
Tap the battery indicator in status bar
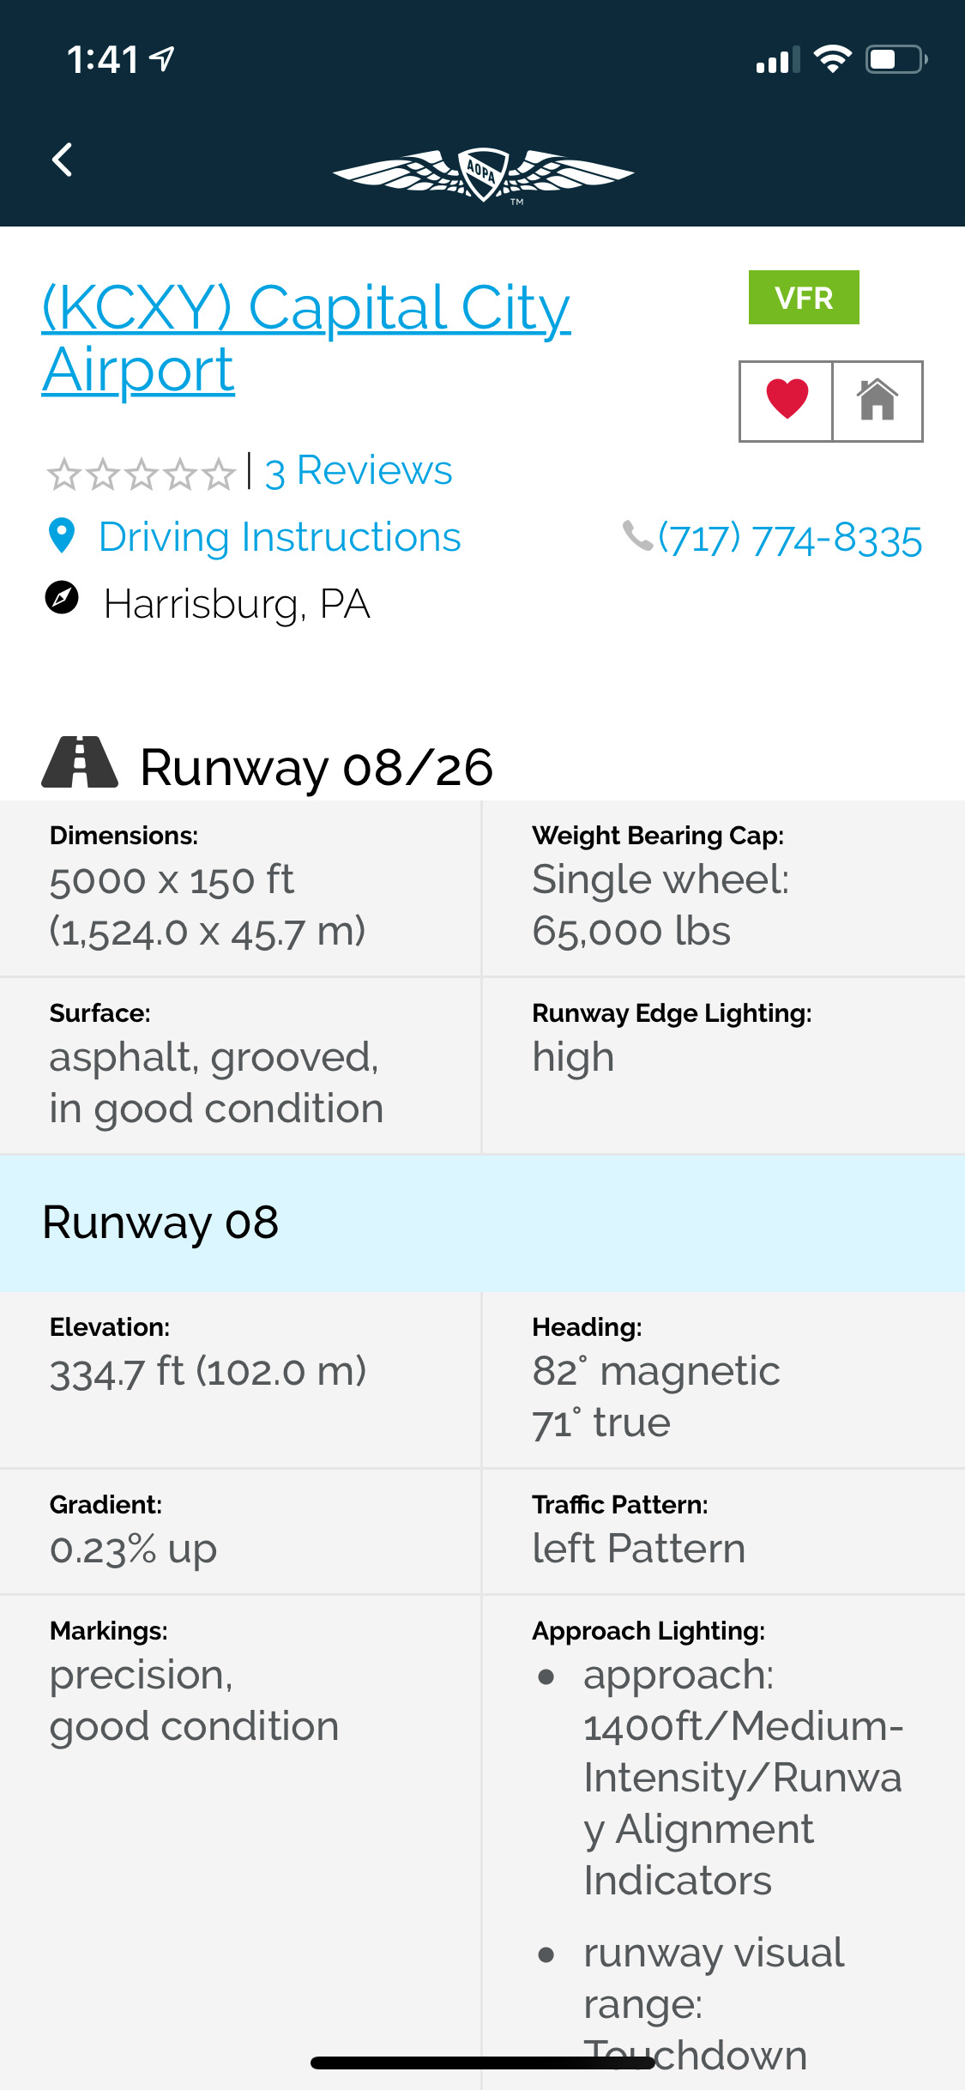click(x=896, y=60)
